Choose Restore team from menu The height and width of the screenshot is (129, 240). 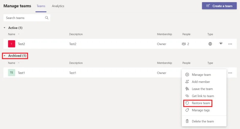204,103
